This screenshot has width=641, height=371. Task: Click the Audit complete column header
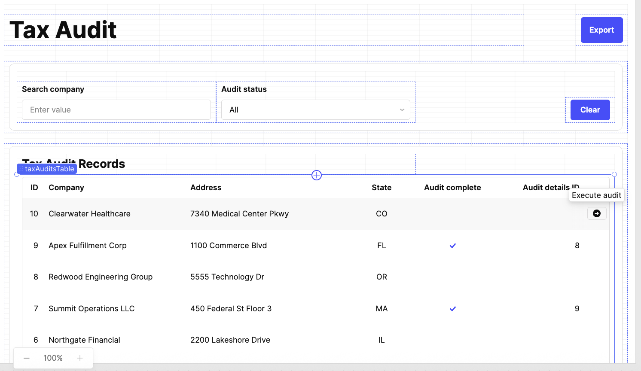pyautogui.click(x=452, y=188)
